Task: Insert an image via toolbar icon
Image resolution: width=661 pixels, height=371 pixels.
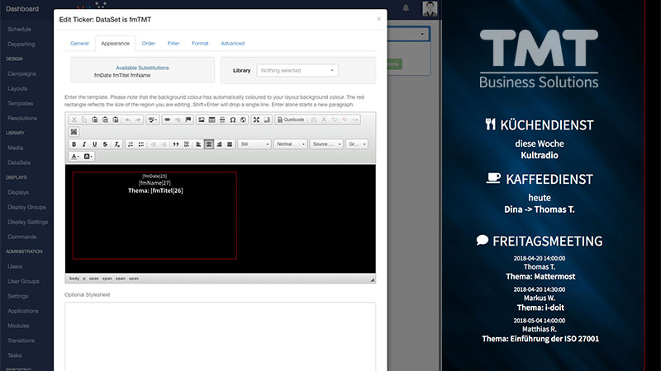Action: [202, 120]
